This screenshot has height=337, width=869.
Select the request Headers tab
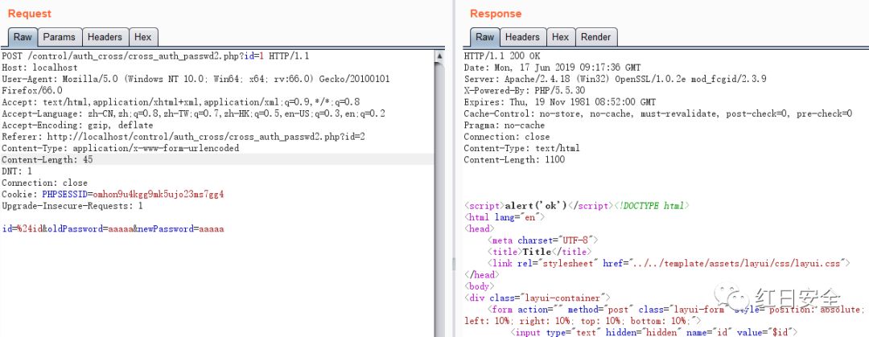coord(105,37)
